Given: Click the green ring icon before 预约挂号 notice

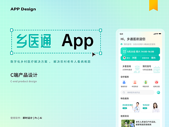Looking at the screenshot, I should tap(122, 44).
